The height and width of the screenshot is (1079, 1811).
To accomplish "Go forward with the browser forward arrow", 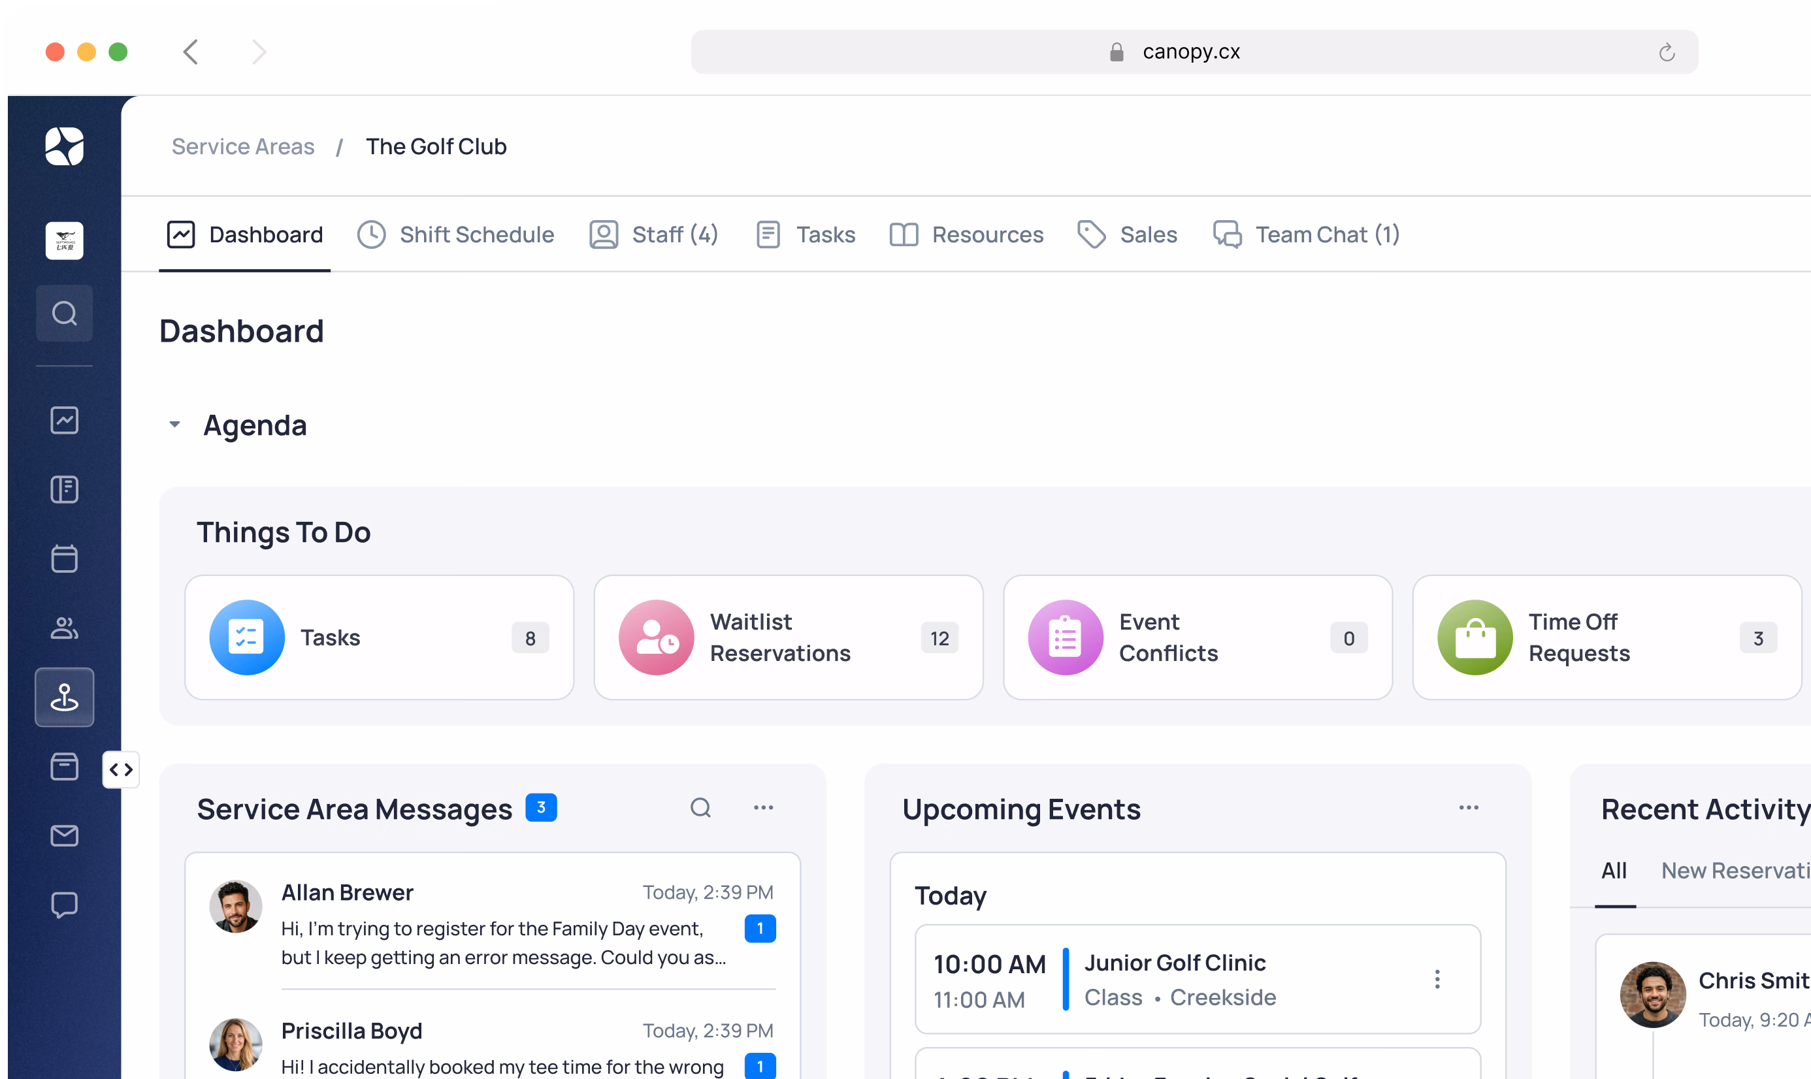I will point(259,52).
